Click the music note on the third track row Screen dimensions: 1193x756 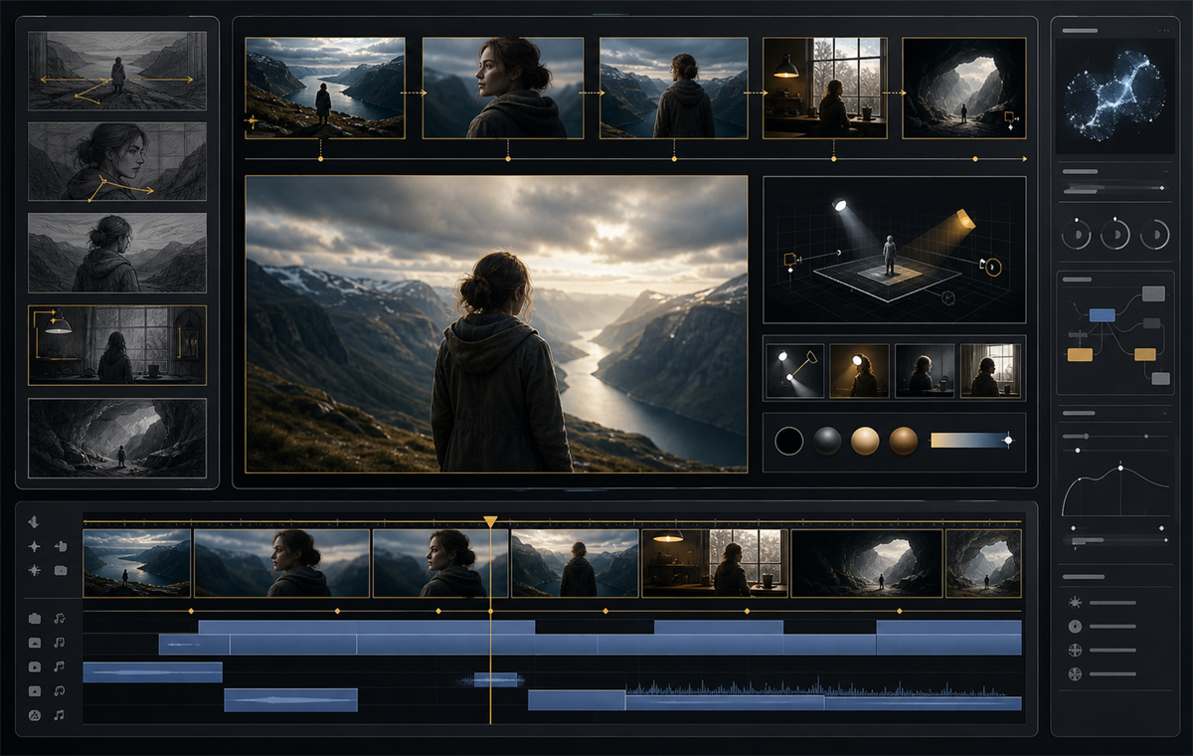pos(60,666)
